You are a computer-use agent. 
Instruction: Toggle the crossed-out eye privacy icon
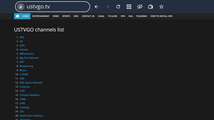click(x=140, y=7)
